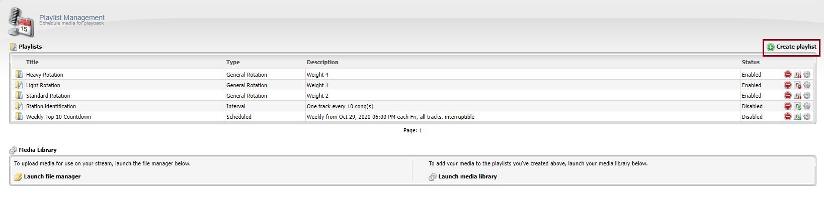Click Enabled status of Heavy Rotation
Image resolution: width=824 pixels, height=206 pixels.
tap(752, 75)
